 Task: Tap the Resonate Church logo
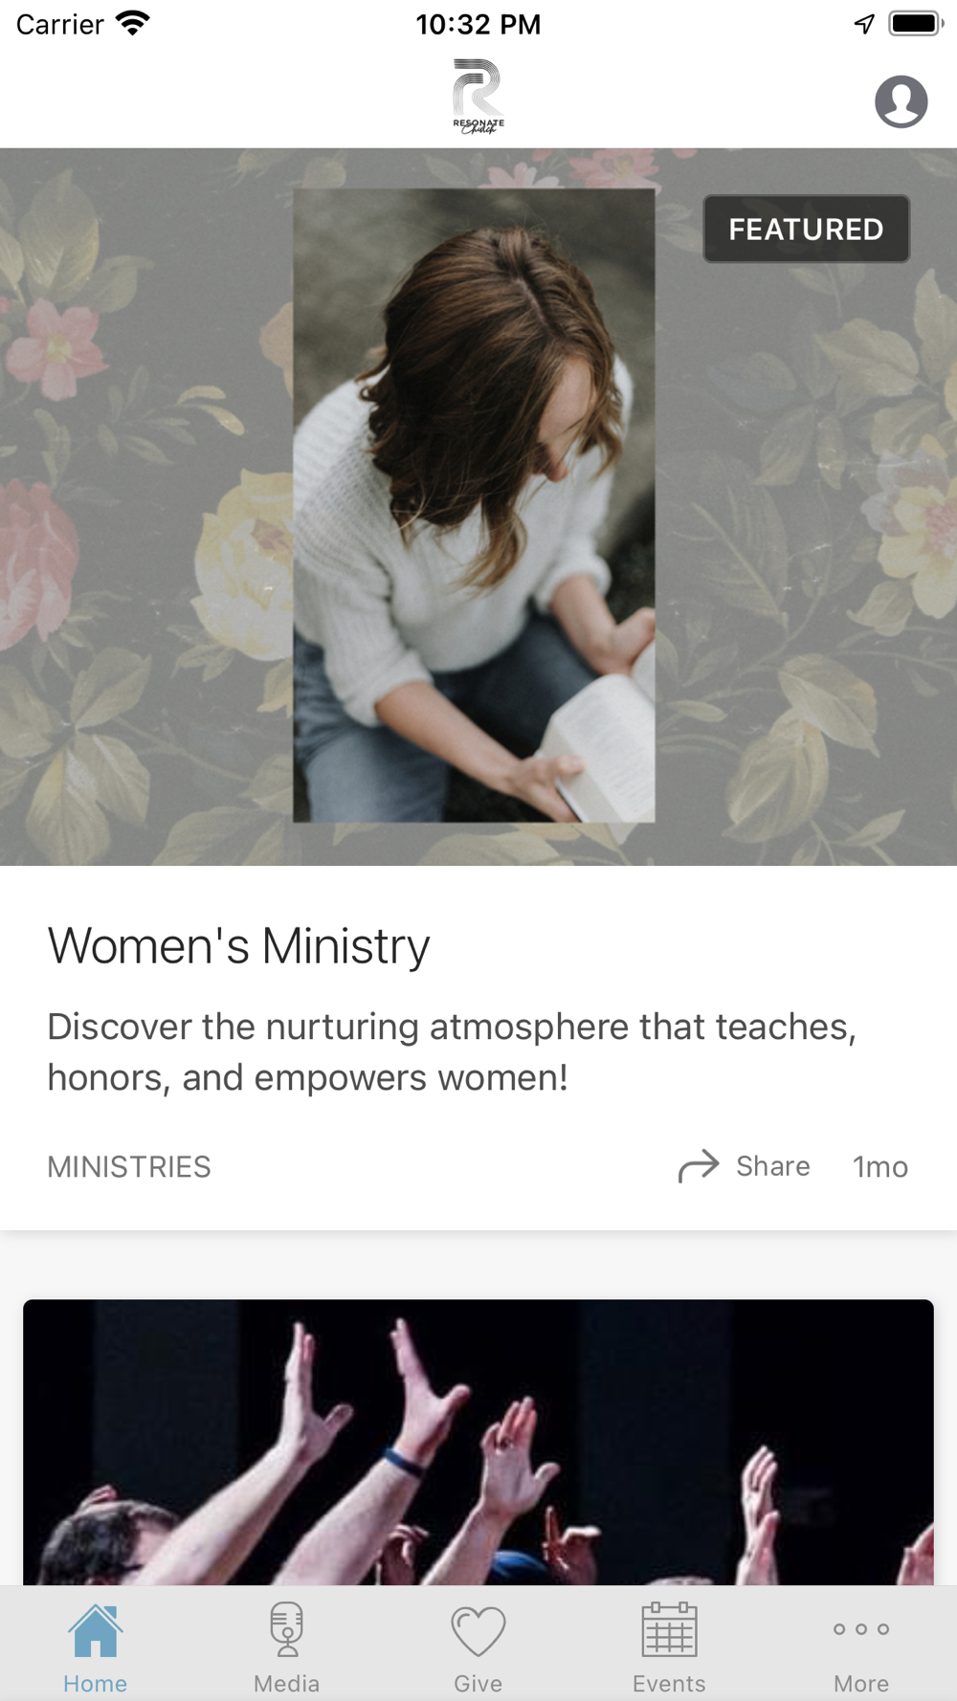pyautogui.click(x=478, y=96)
